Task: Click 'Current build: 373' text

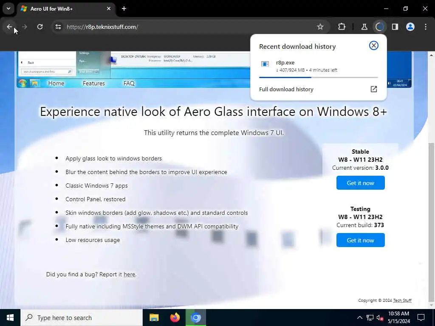Action: pyautogui.click(x=360, y=225)
